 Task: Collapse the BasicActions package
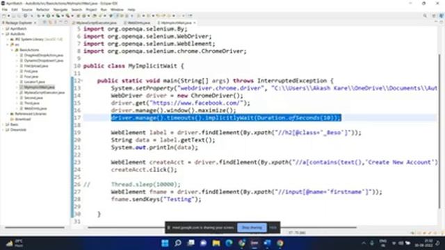(x=13, y=50)
